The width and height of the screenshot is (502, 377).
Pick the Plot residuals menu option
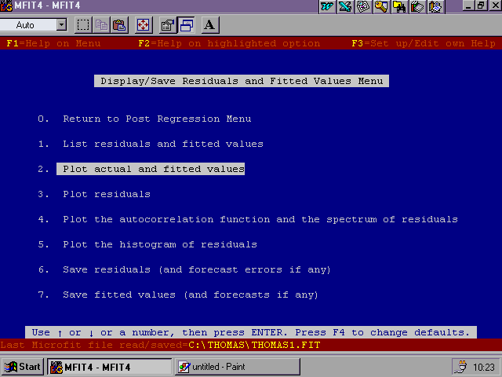coord(106,194)
